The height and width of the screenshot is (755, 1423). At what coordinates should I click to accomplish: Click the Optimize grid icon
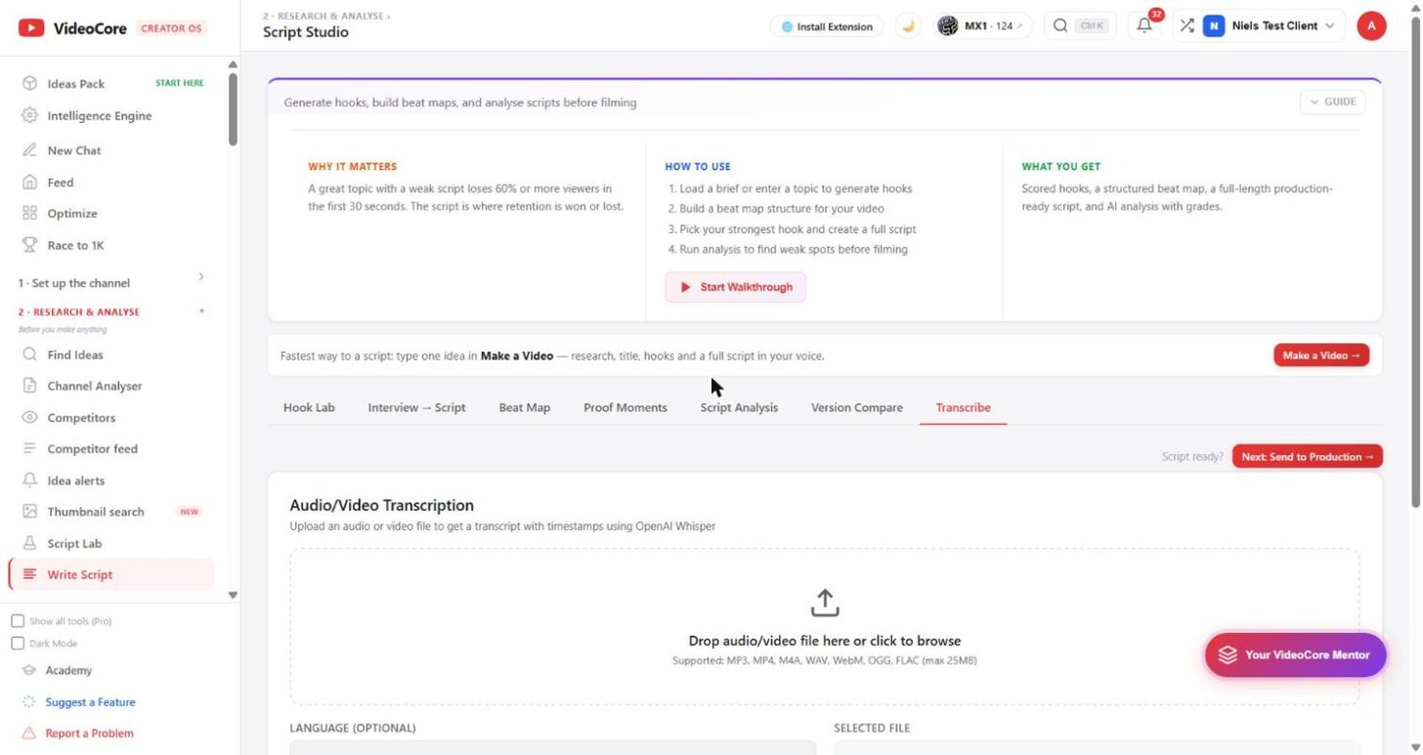point(29,213)
